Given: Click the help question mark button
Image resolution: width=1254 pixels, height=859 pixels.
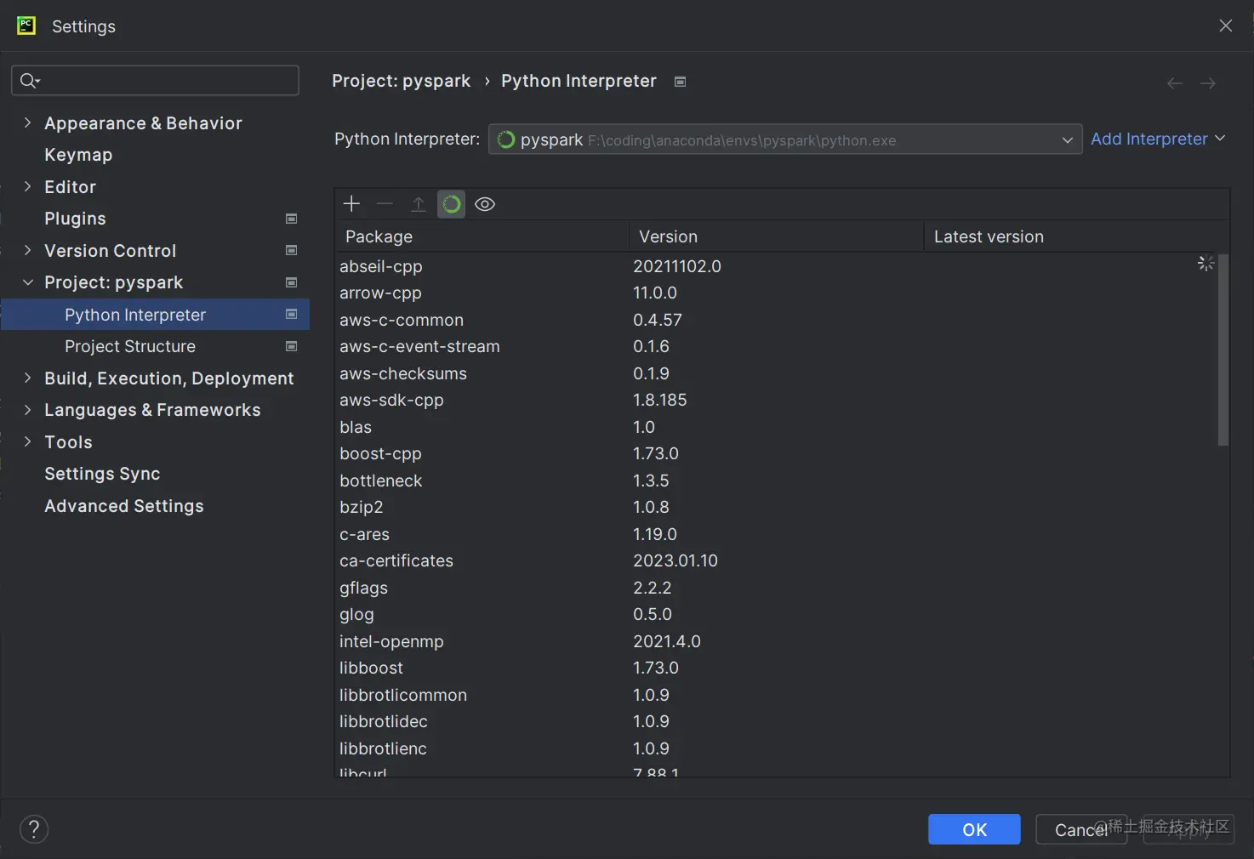Looking at the screenshot, I should (x=34, y=829).
